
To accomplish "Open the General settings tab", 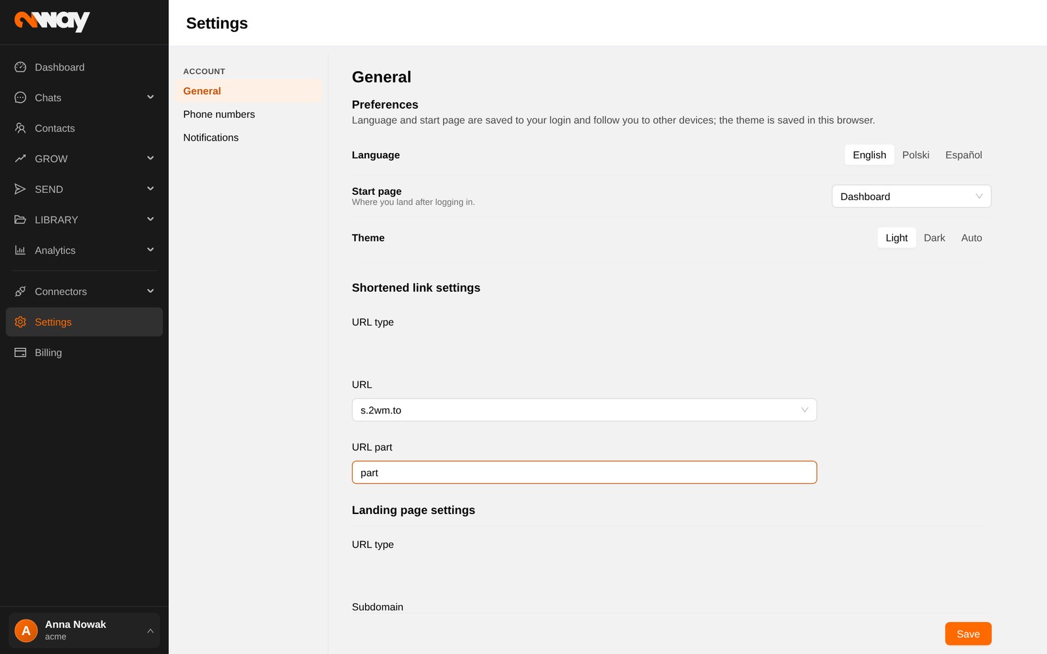I will [x=248, y=91].
